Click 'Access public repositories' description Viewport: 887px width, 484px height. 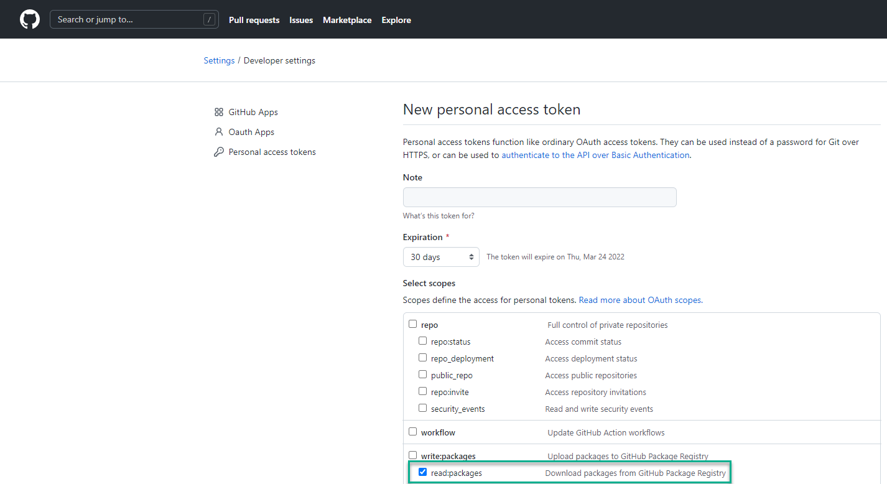591,375
